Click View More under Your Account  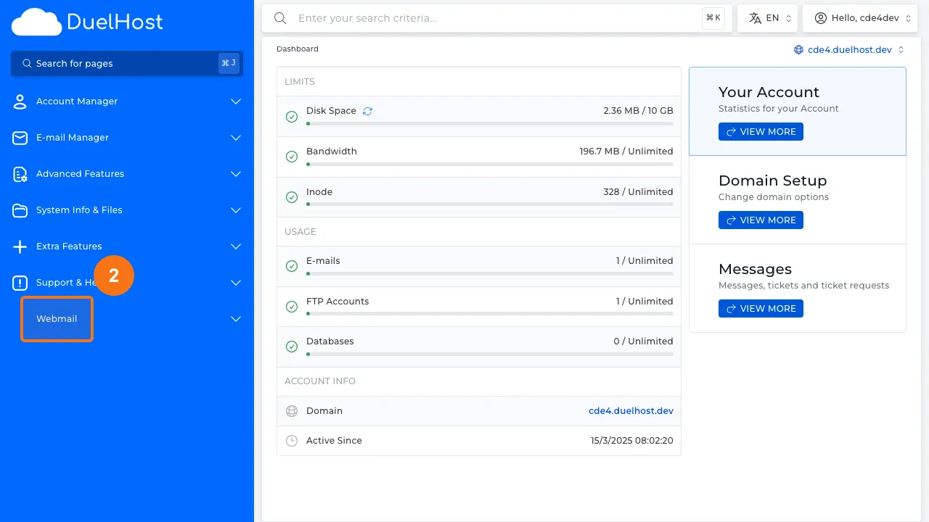(x=761, y=132)
